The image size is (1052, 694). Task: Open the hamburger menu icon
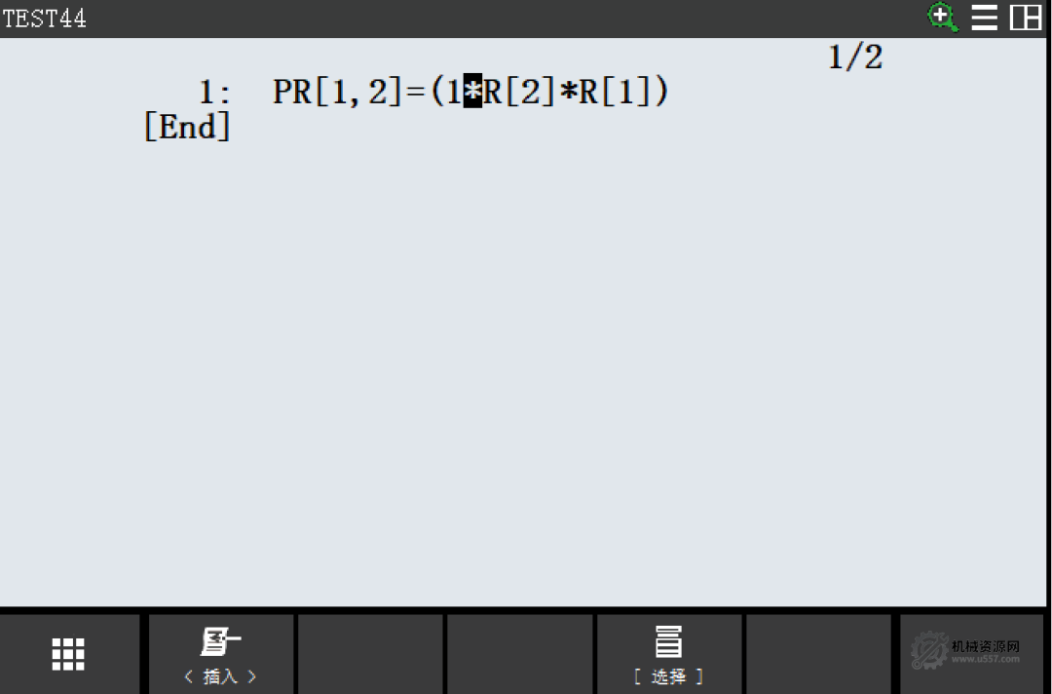pos(984,18)
